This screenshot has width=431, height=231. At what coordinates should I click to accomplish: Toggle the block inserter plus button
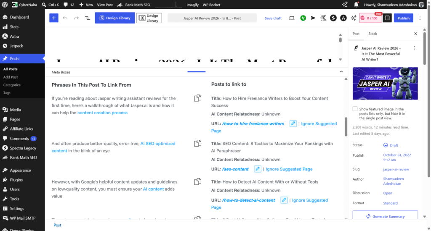(54, 18)
